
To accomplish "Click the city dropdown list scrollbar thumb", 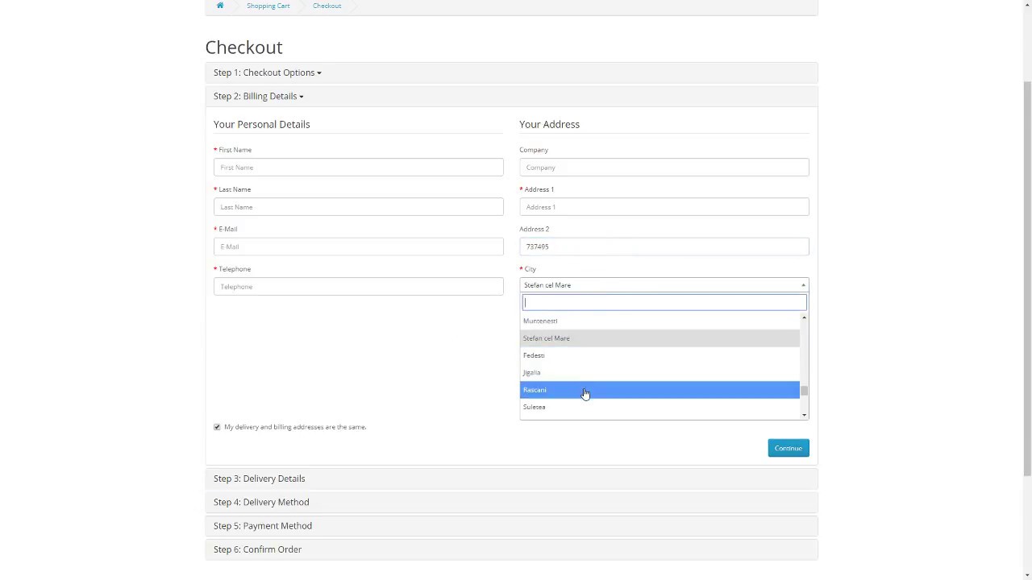I will coord(804,391).
